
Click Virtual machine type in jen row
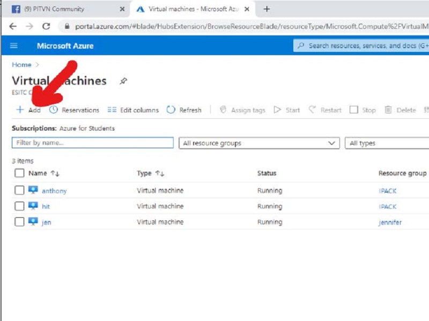(160, 222)
